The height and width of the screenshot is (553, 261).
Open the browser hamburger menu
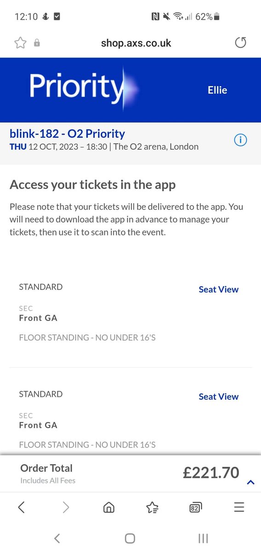[x=239, y=507]
